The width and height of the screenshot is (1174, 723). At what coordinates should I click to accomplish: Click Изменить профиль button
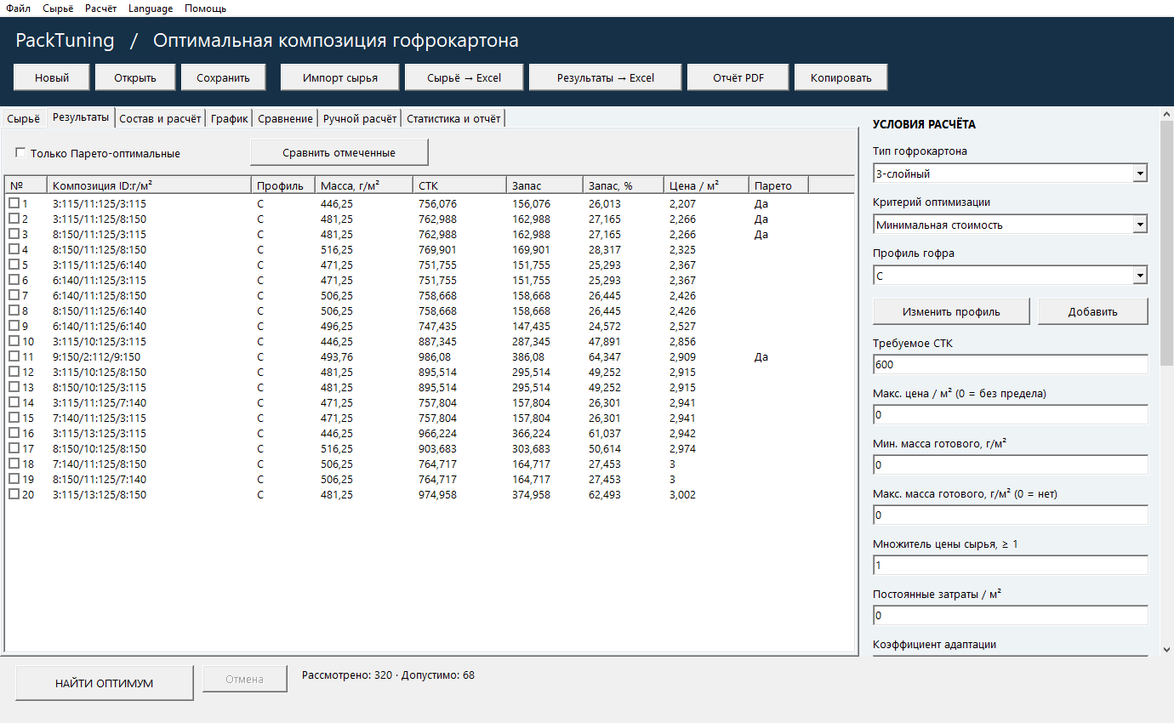click(951, 311)
